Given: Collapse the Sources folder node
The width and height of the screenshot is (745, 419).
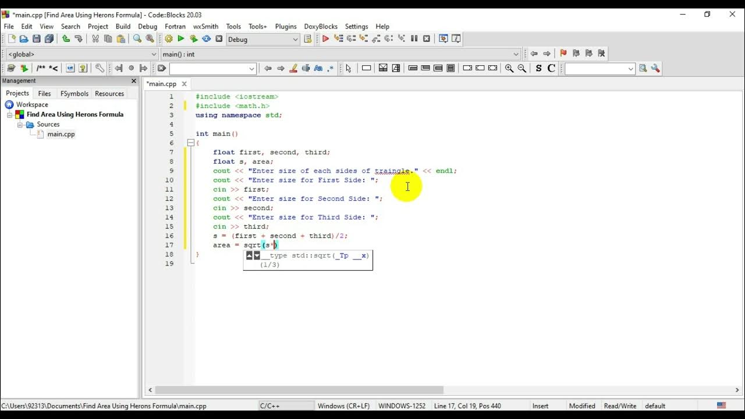Looking at the screenshot, I should click(20, 125).
